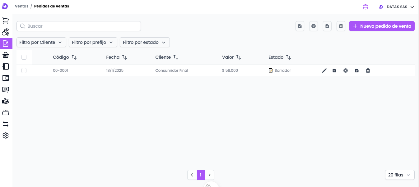Open the settings gear in sidebar
This screenshot has width=419, height=187.
click(6, 135)
